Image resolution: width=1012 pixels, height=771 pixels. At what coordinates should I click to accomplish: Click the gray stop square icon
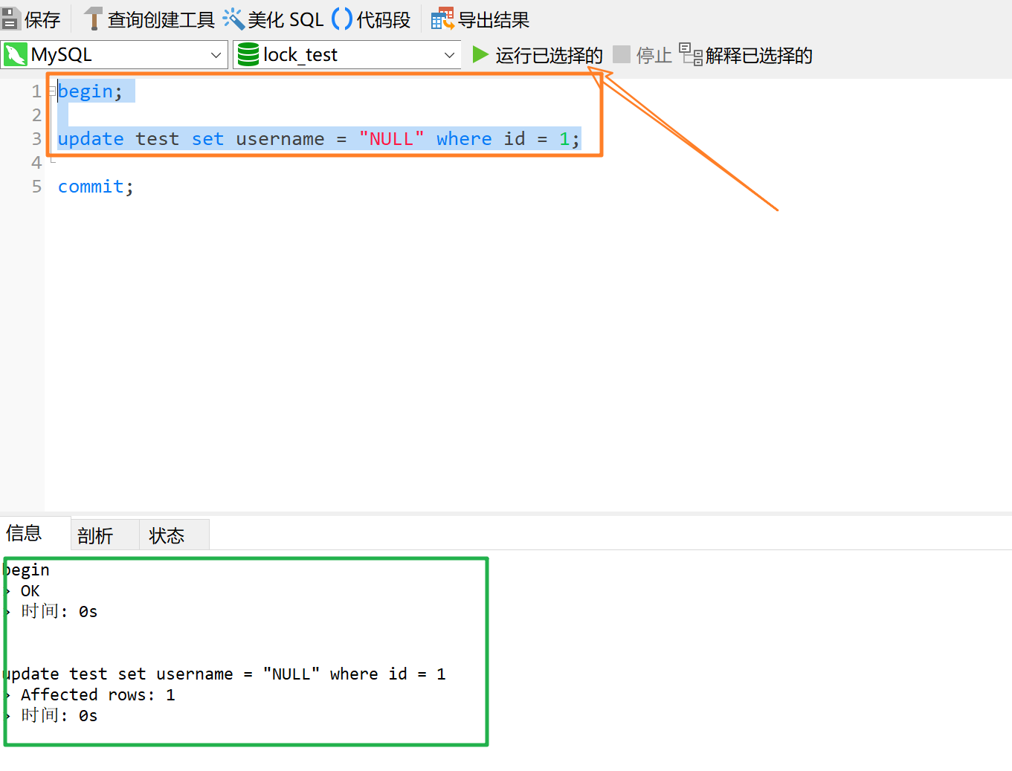click(x=622, y=54)
